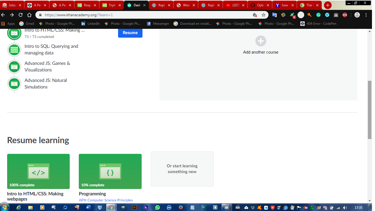This screenshot has height=211, width=375.
Task: Click Or start learning something new card
Action: [x=182, y=169]
